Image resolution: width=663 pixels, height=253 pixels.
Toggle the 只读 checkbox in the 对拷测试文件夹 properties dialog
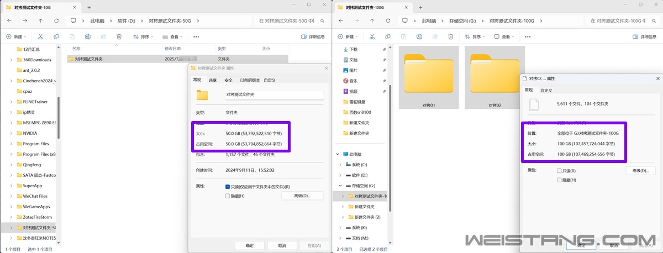(228, 187)
